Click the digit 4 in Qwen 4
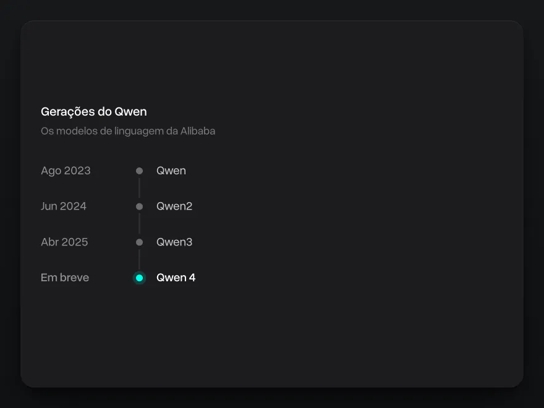The width and height of the screenshot is (544, 408). click(192, 278)
